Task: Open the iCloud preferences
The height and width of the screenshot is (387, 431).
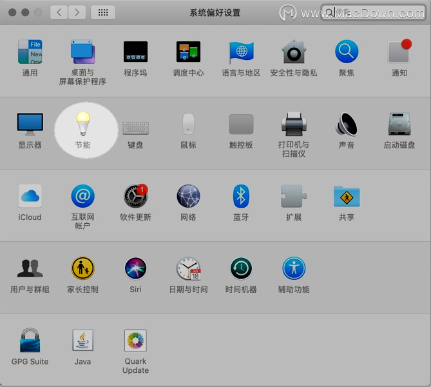Action: pyautogui.click(x=30, y=196)
